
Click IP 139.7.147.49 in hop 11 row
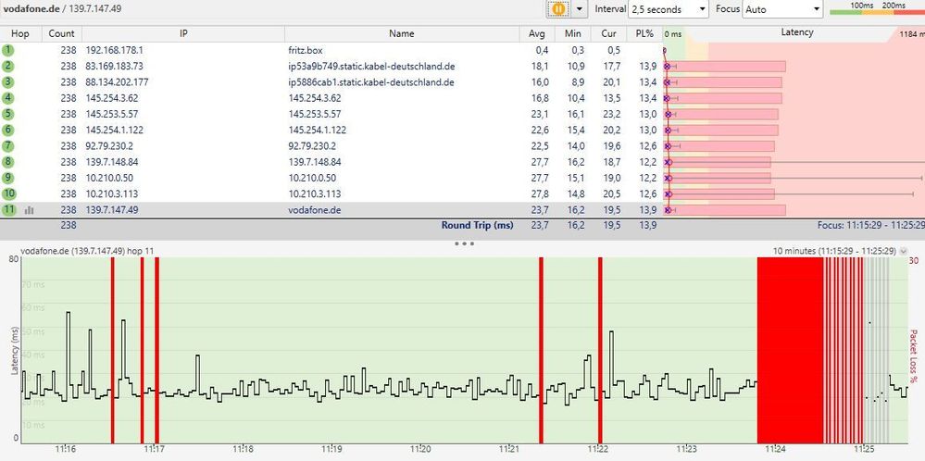coord(112,210)
